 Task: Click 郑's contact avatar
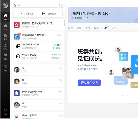[x=16, y=82]
